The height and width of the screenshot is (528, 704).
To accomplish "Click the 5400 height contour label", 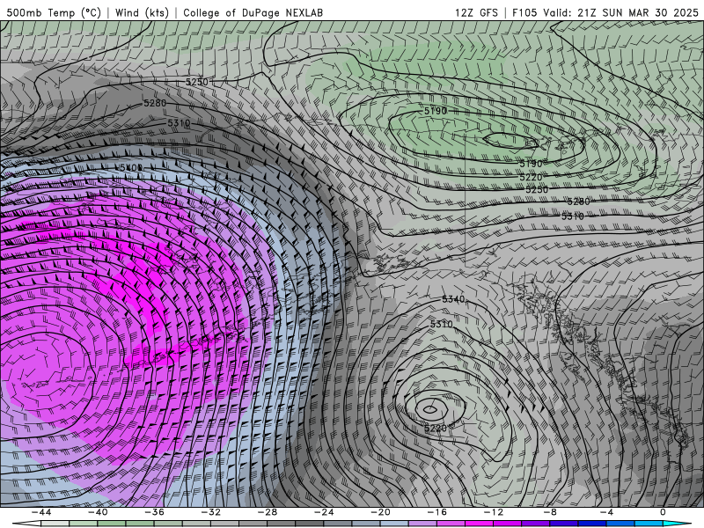I will 131,167.
